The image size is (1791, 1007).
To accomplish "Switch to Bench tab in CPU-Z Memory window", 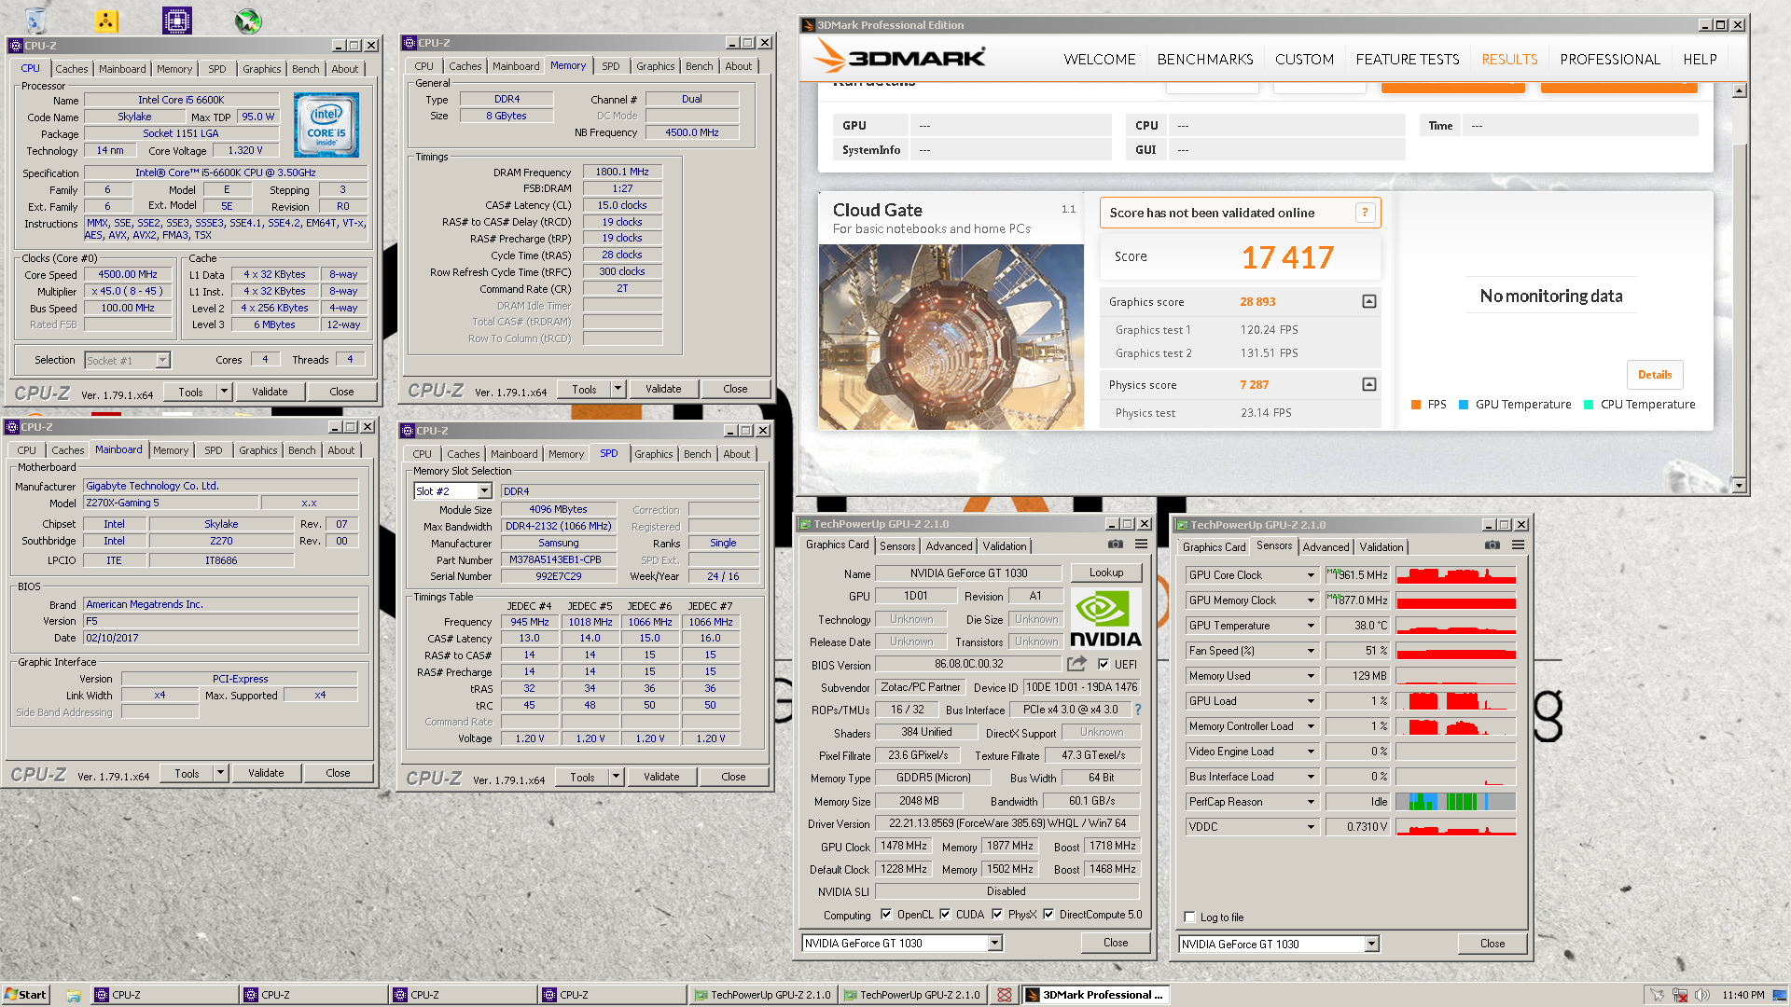I will [700, 66].
